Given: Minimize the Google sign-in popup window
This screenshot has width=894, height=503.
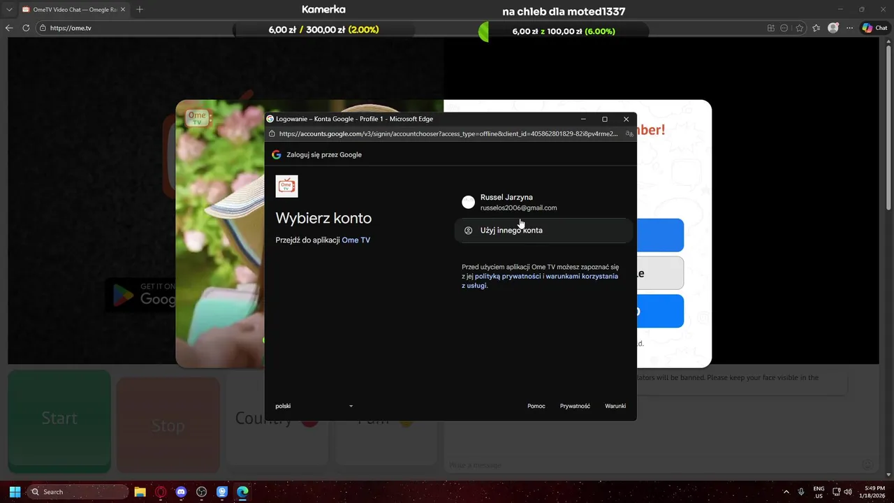Looking at the screenshot, I should pyautogui.click(x=583, y=119).
